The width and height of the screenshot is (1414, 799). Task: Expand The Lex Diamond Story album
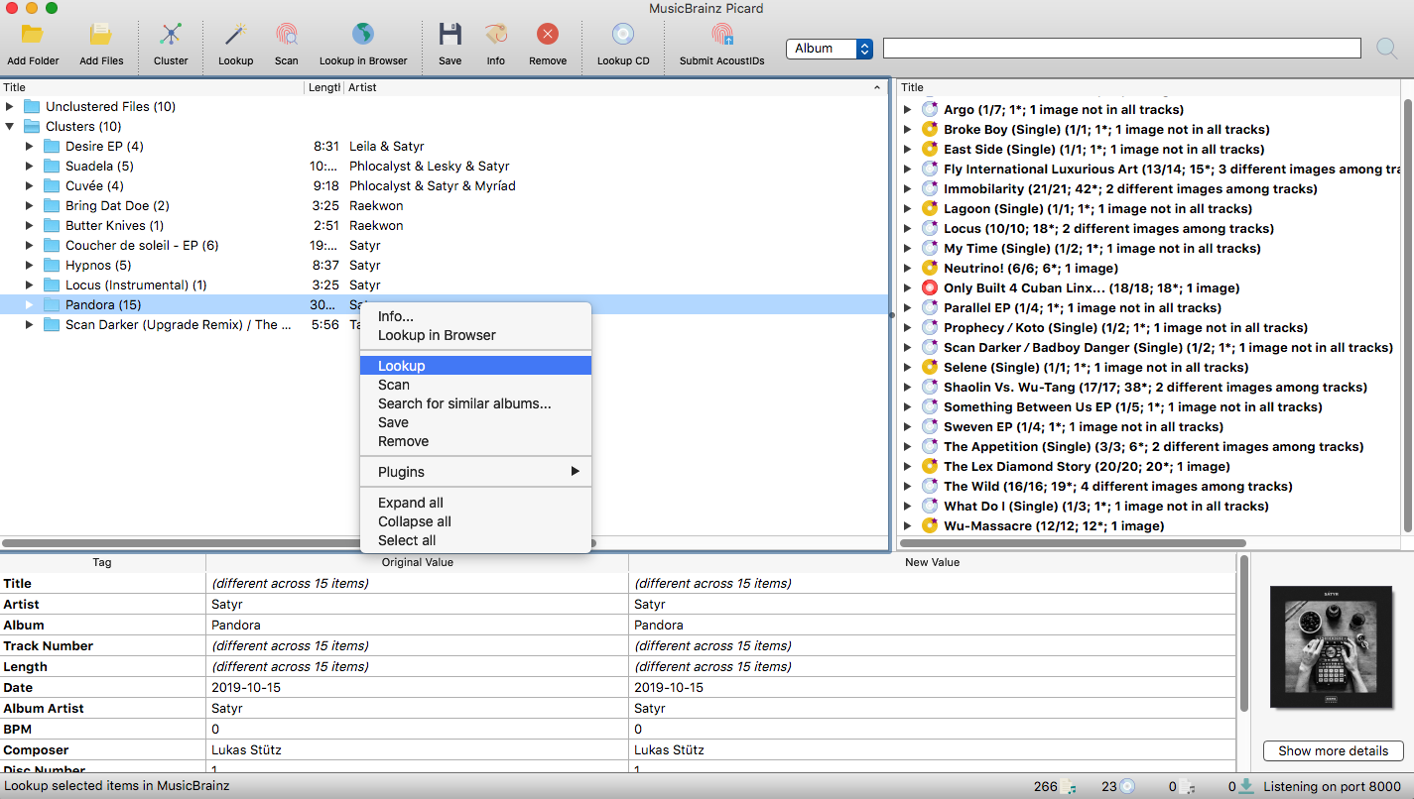(x=907, y=466)
